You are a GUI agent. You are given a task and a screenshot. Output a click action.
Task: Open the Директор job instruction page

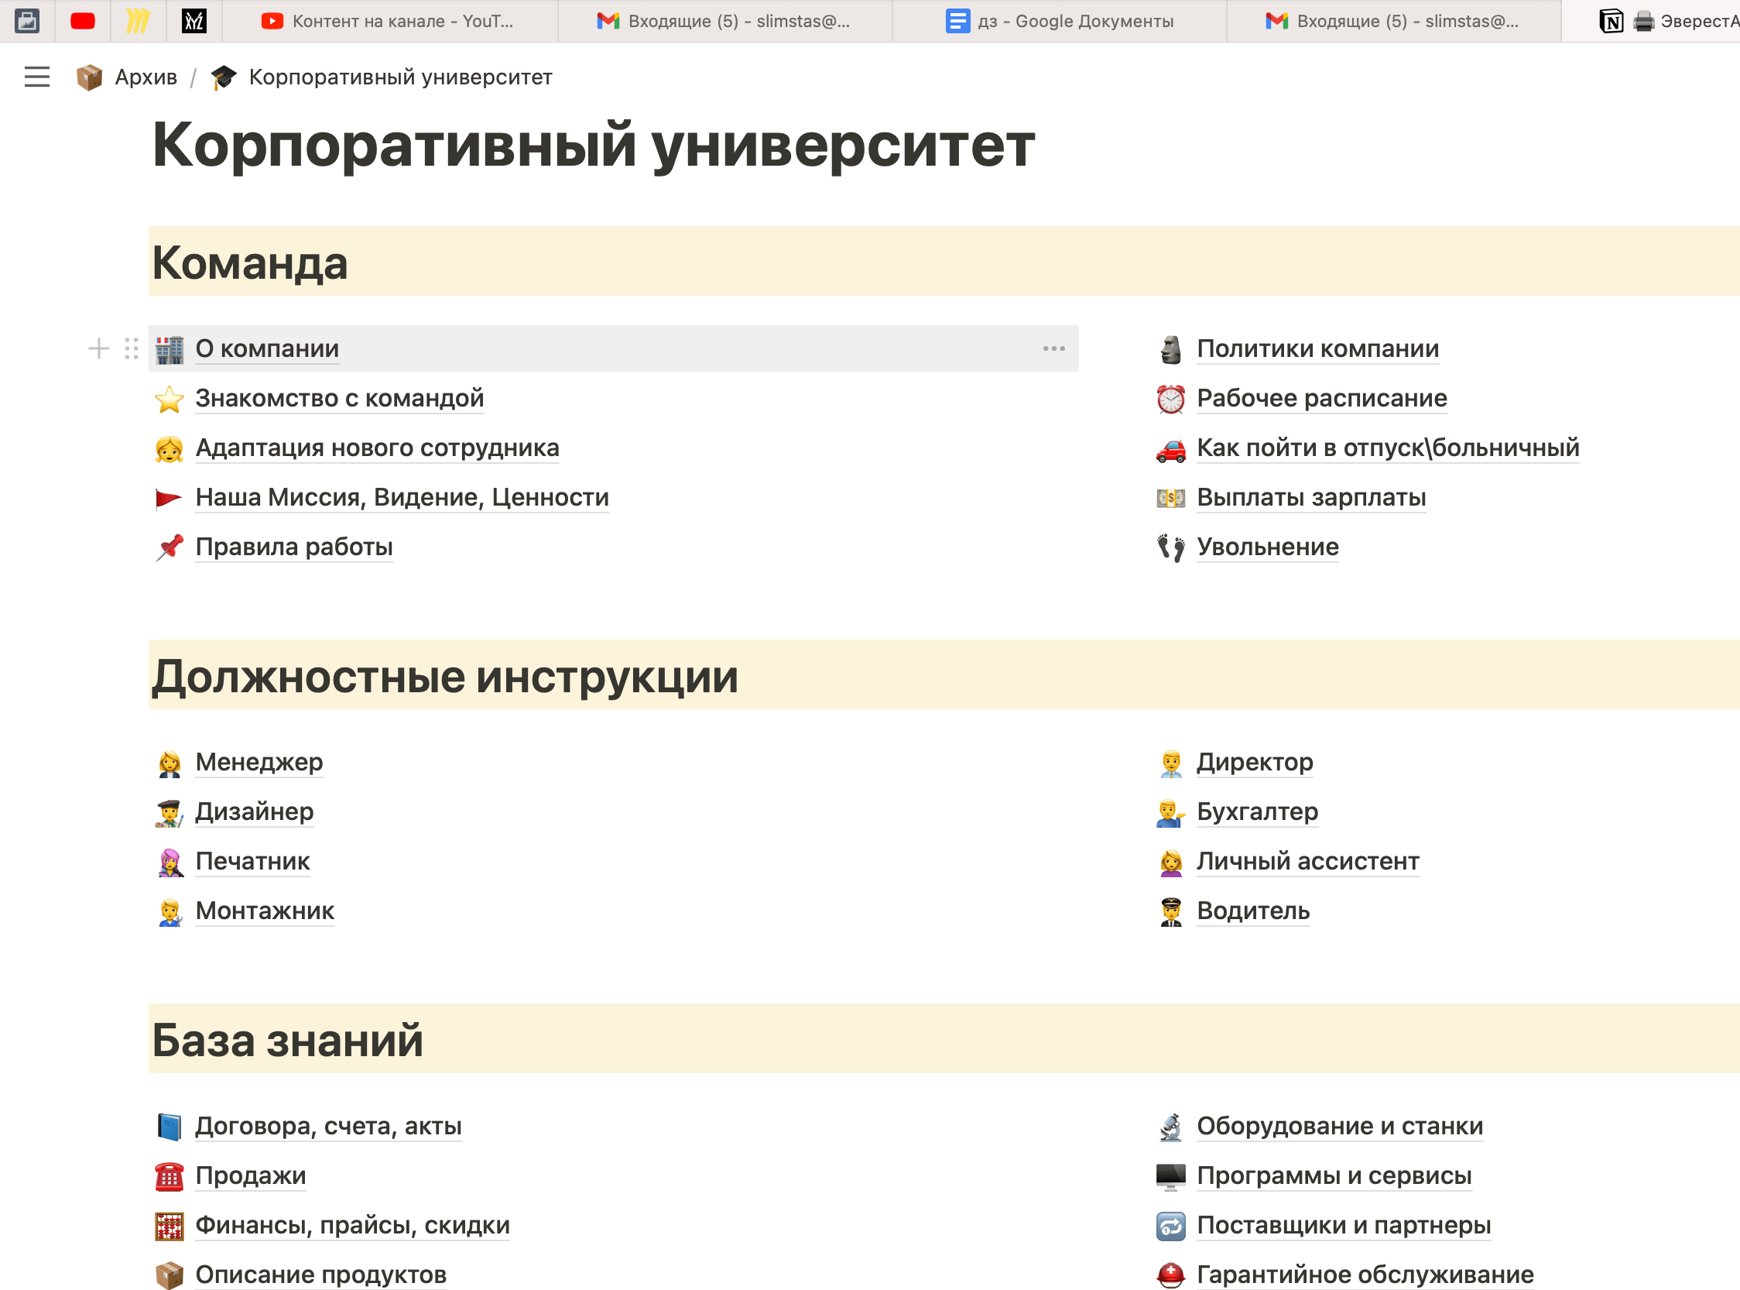(1254, 761)
